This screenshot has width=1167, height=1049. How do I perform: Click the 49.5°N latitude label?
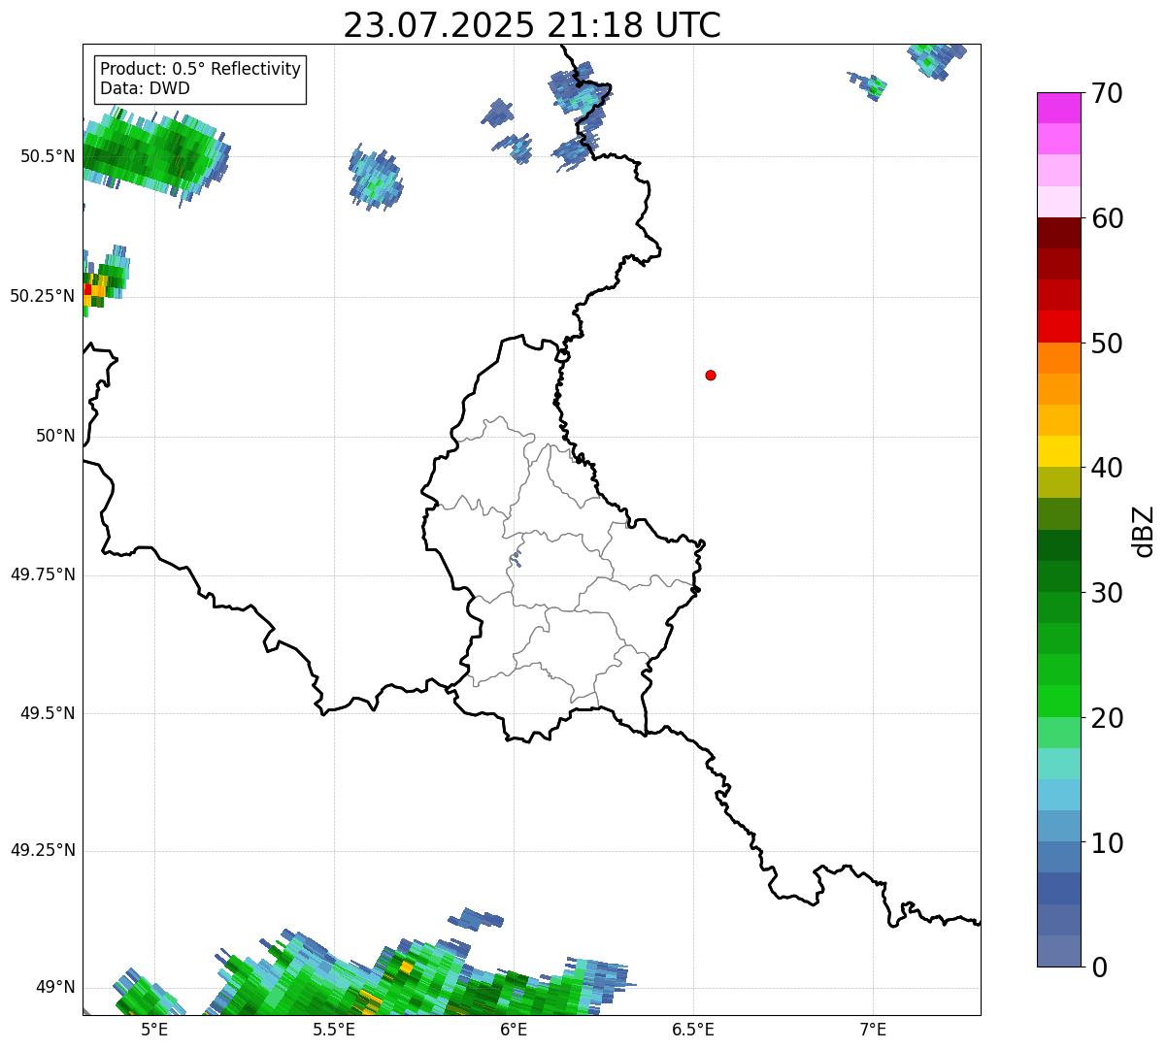47,713
